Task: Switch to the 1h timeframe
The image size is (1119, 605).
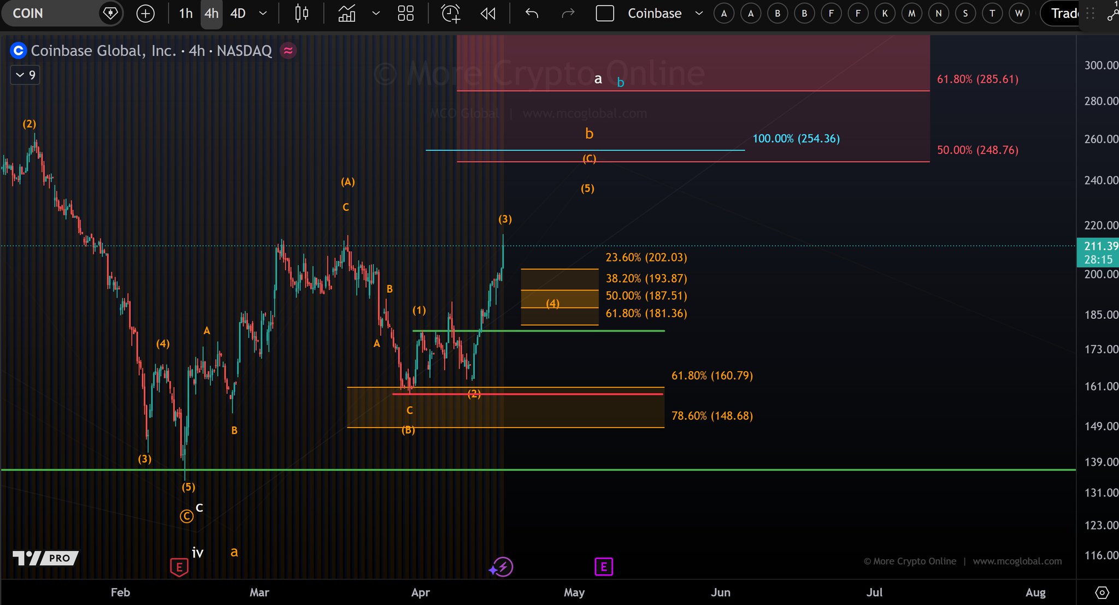Action: pyautogui.click(x=186, y=14)
